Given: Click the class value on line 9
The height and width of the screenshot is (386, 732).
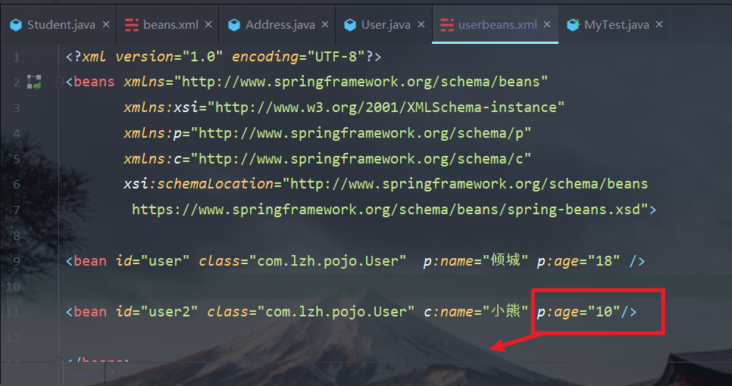Looking at the screenshot, I should 327,261.
